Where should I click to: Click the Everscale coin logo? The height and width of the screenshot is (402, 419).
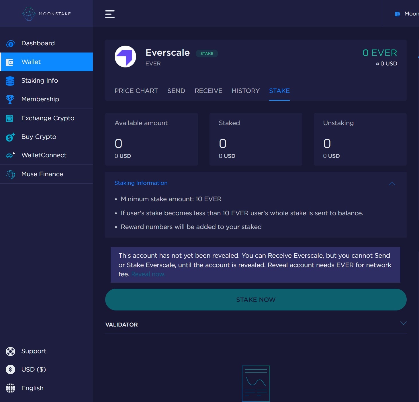[125, 57]
